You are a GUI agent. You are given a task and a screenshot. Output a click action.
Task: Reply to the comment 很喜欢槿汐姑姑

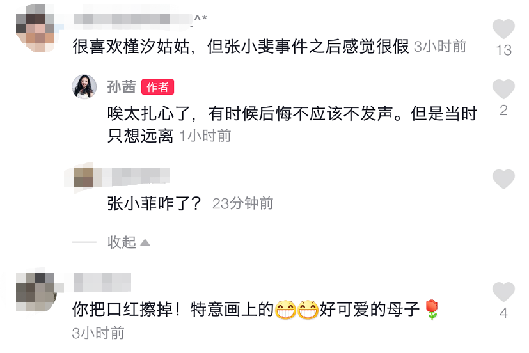click(241, 47)
